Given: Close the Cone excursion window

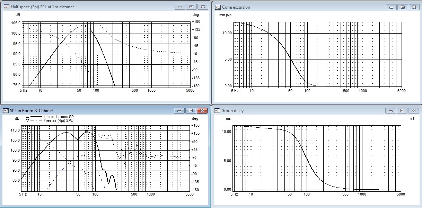Looking at the screenshot, I should (x=413, y=7).
